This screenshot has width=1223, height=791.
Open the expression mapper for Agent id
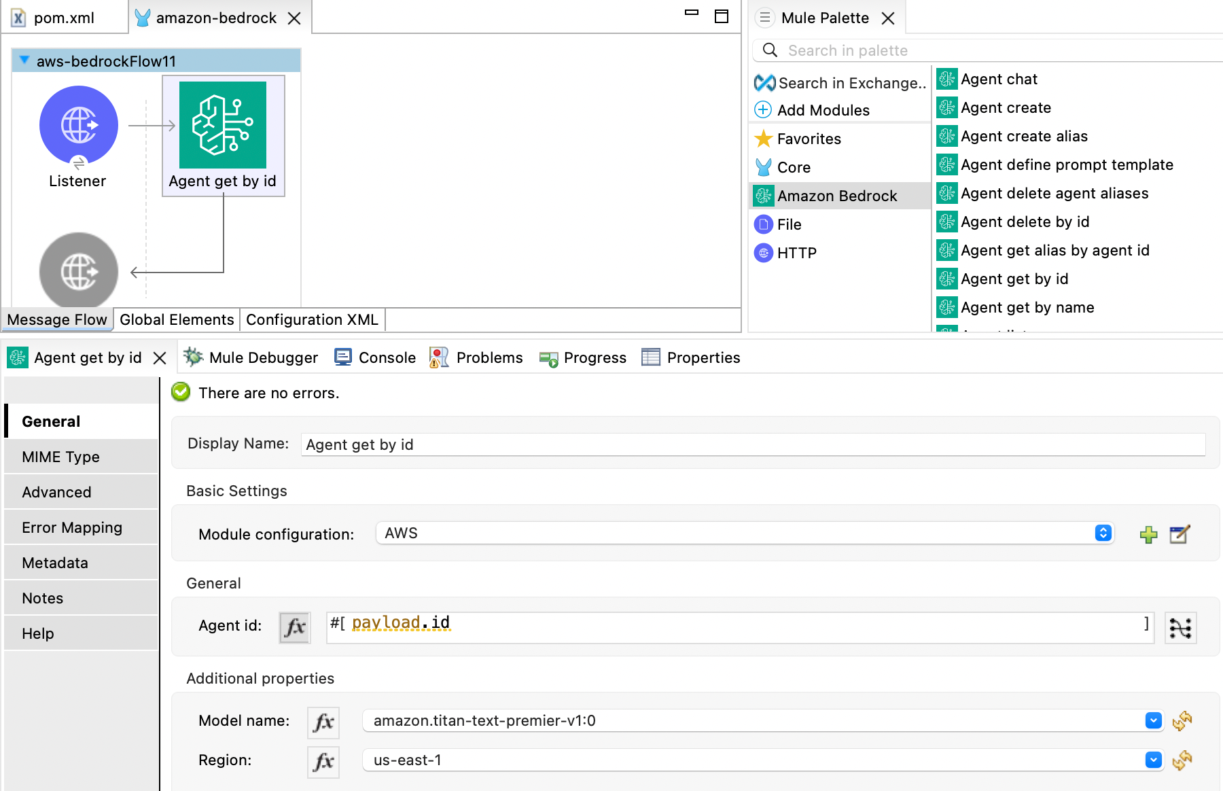1181,628
